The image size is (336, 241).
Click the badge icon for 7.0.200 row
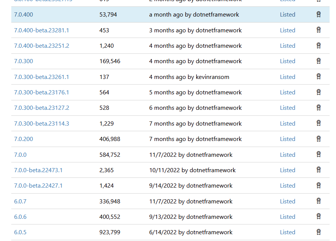[319, 138]
